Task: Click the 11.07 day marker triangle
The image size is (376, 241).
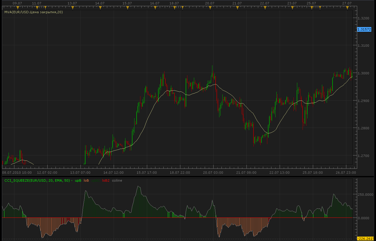Action: point(37,7)
